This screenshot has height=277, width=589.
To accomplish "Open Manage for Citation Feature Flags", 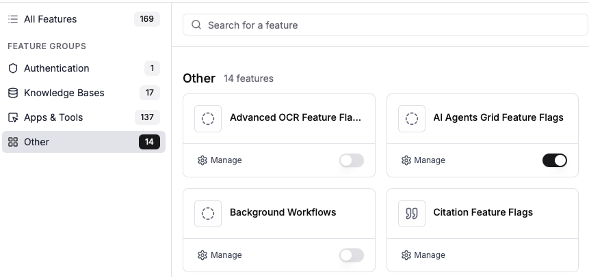I will [423, 255].
